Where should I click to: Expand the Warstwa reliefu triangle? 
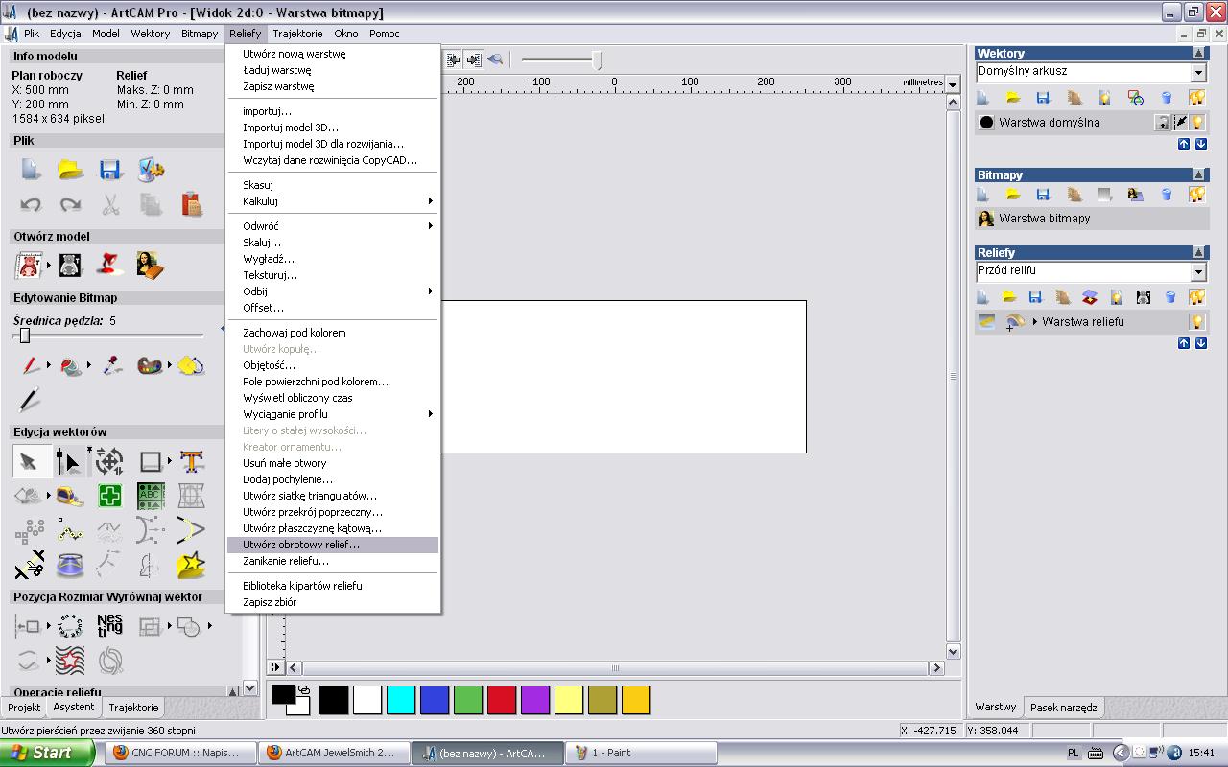click(x=1035, y=322)
